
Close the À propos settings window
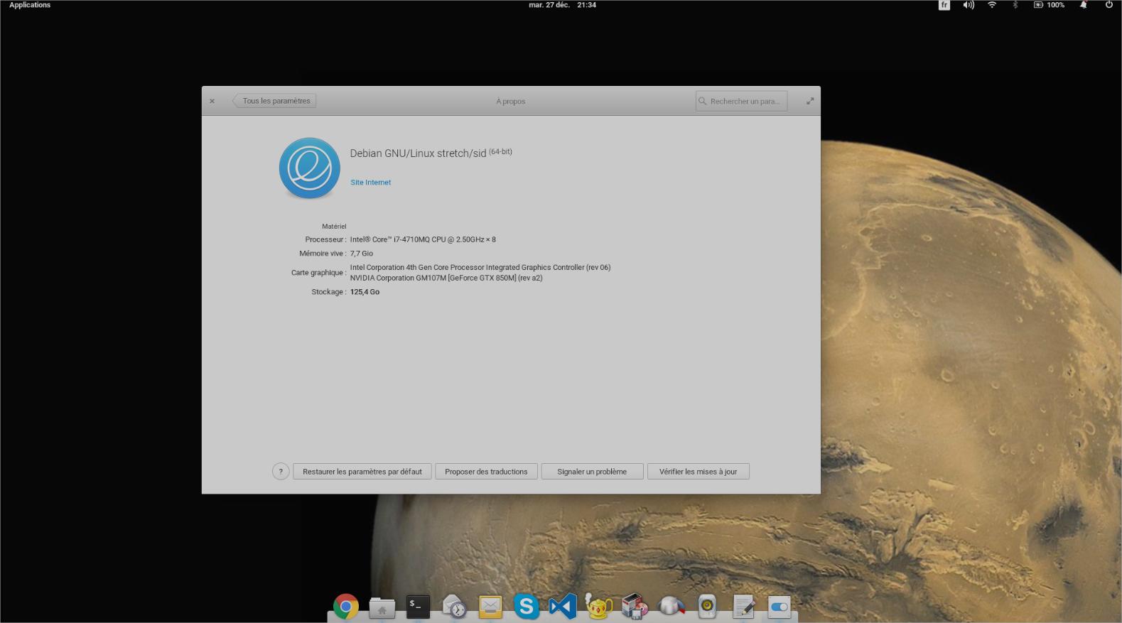tap(212, 101)
